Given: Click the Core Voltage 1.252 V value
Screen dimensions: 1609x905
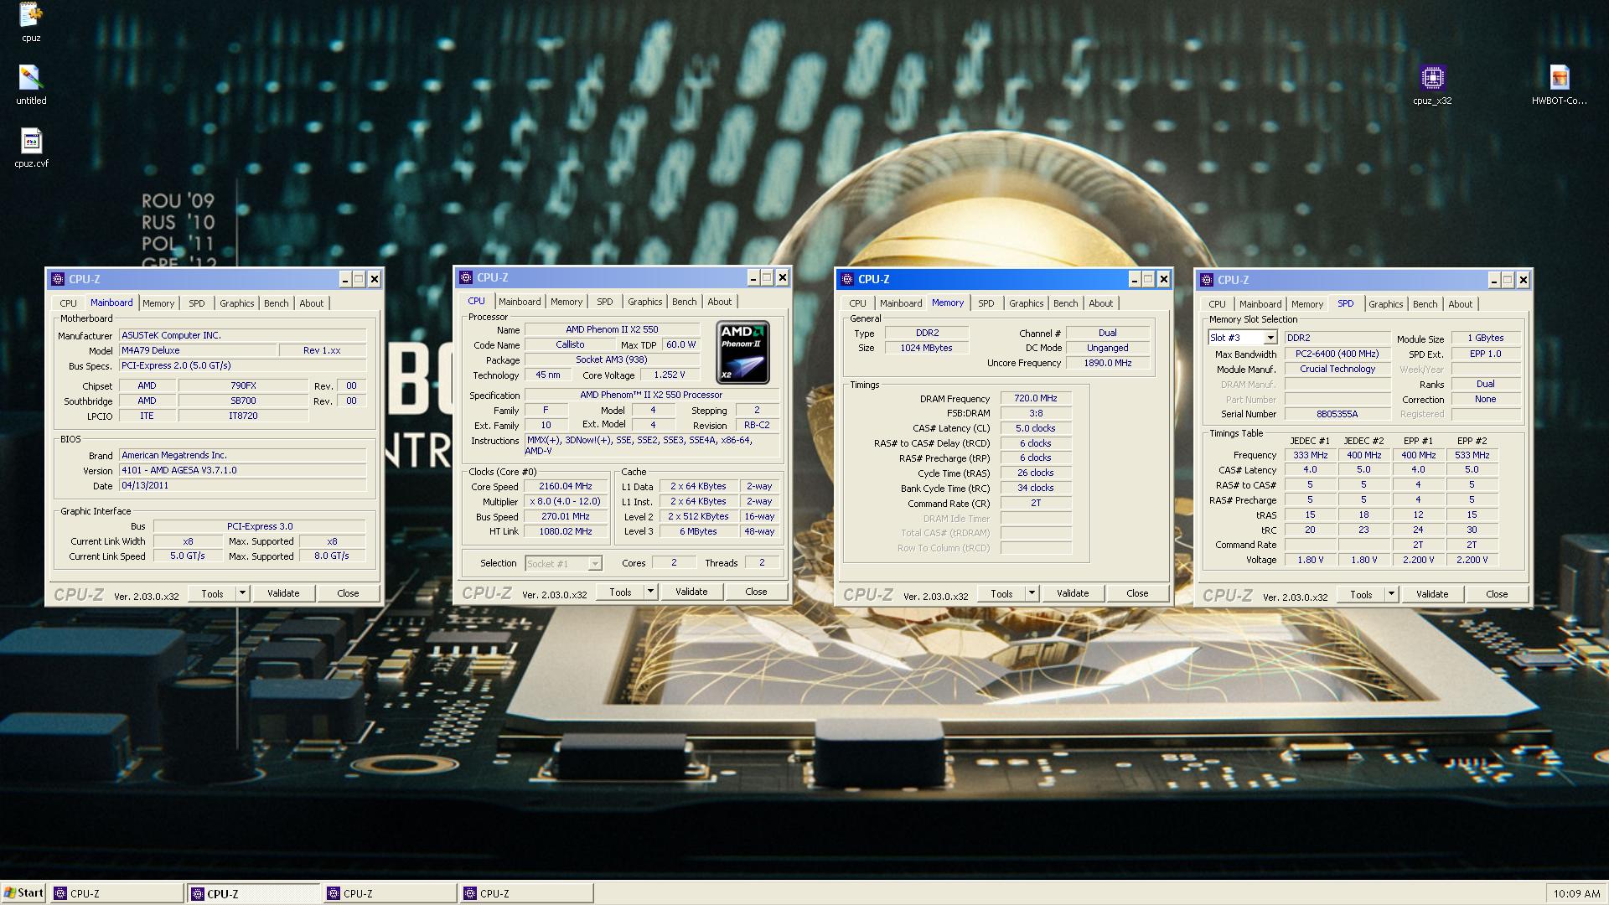Looking at the screenshot, I should pyautogui.click(x=669, y=375).
